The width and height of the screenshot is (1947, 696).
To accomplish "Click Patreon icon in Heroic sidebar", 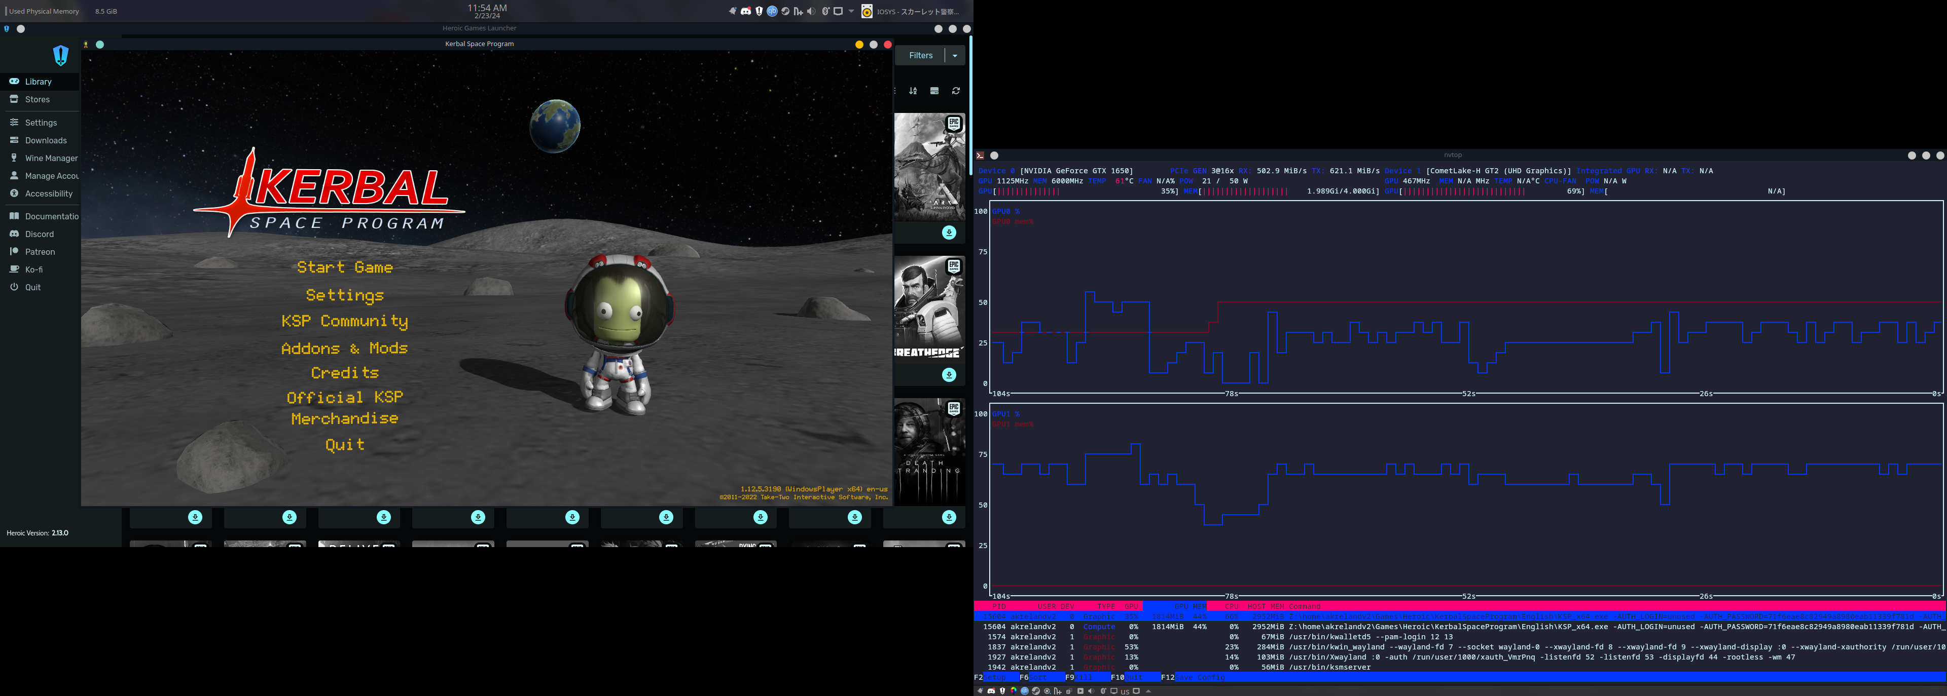I will pos(14,251).
